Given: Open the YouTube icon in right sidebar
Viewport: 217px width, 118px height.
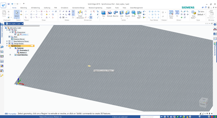Looking at the screenshot, I should [215, 29].
